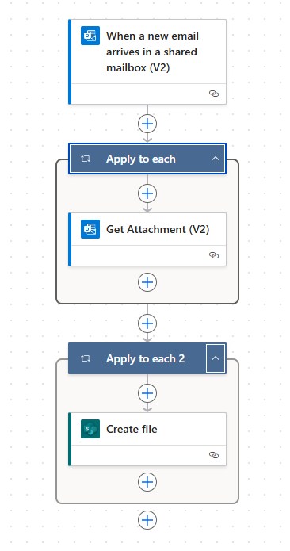Image resolution: width=290 pixels, height=551 pixels.
Task: Open the shared mailbox email trigger card
Action: 147,62
